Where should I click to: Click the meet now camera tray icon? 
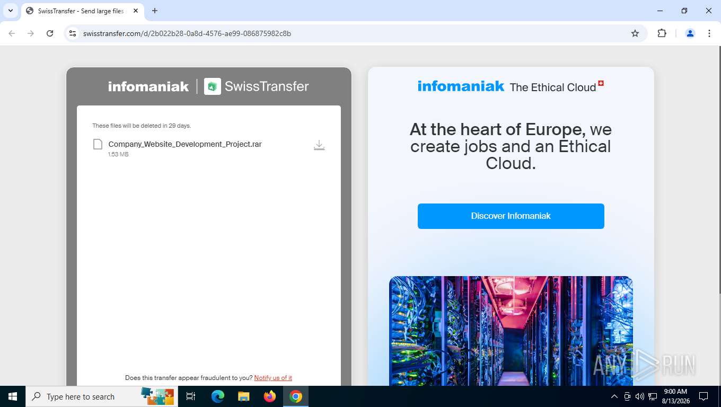coord(627,396)
